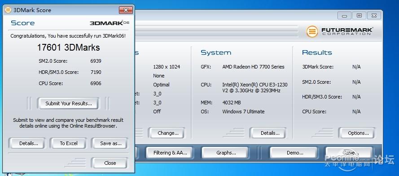Click the 4032 MB memory value
Screen dimensions: 399x176
pos(231,103)
